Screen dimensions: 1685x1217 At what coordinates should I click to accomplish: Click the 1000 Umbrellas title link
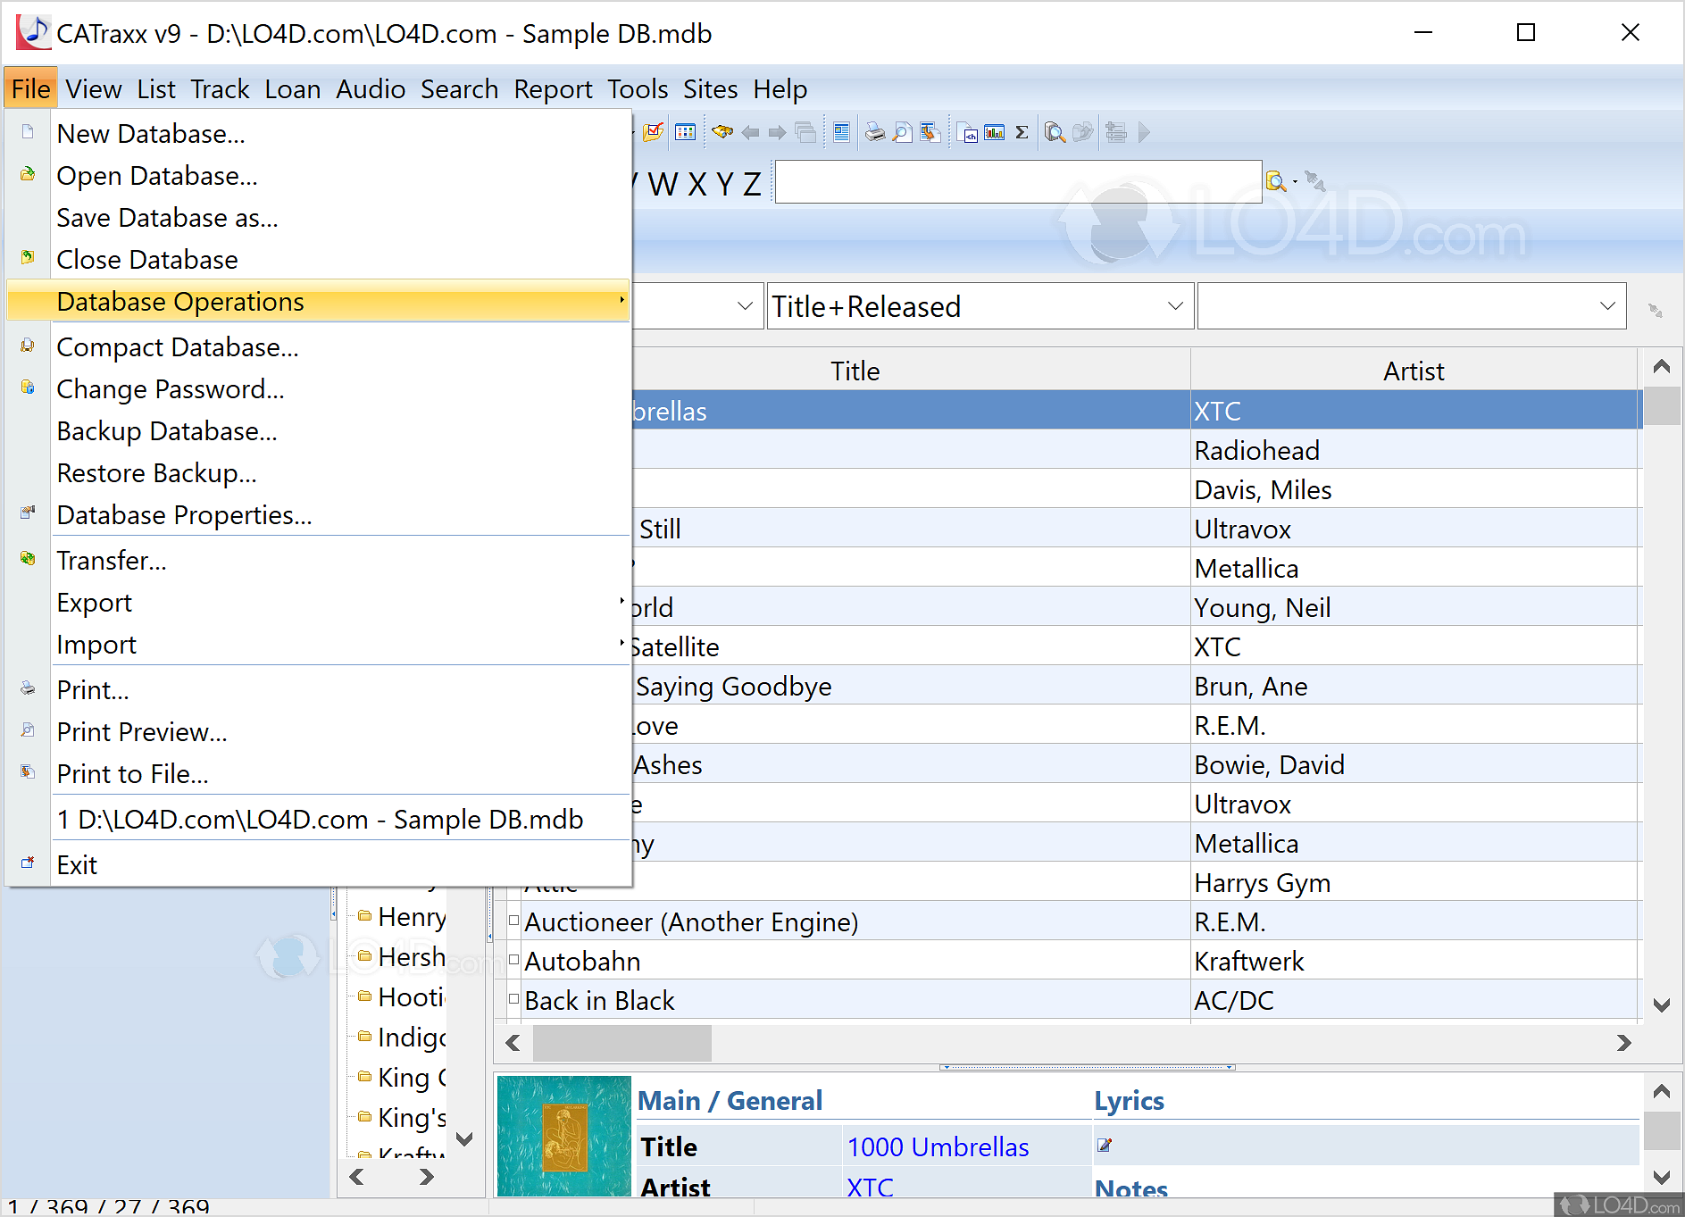click(x=938, y=1147)
